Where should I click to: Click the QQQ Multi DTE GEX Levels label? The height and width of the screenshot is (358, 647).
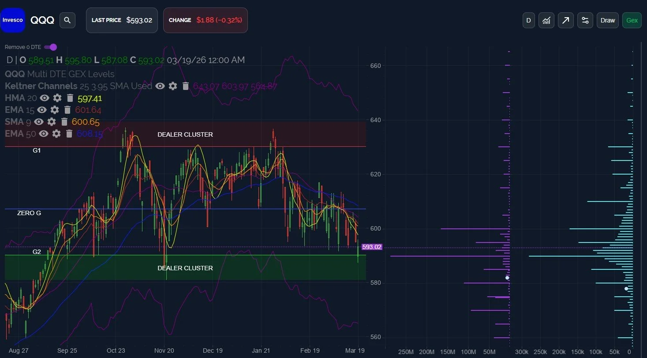tap(60, 74)
